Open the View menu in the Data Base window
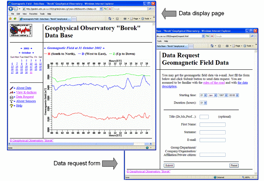This screenshot has height=181, width=264. click(x=25, y=14)
